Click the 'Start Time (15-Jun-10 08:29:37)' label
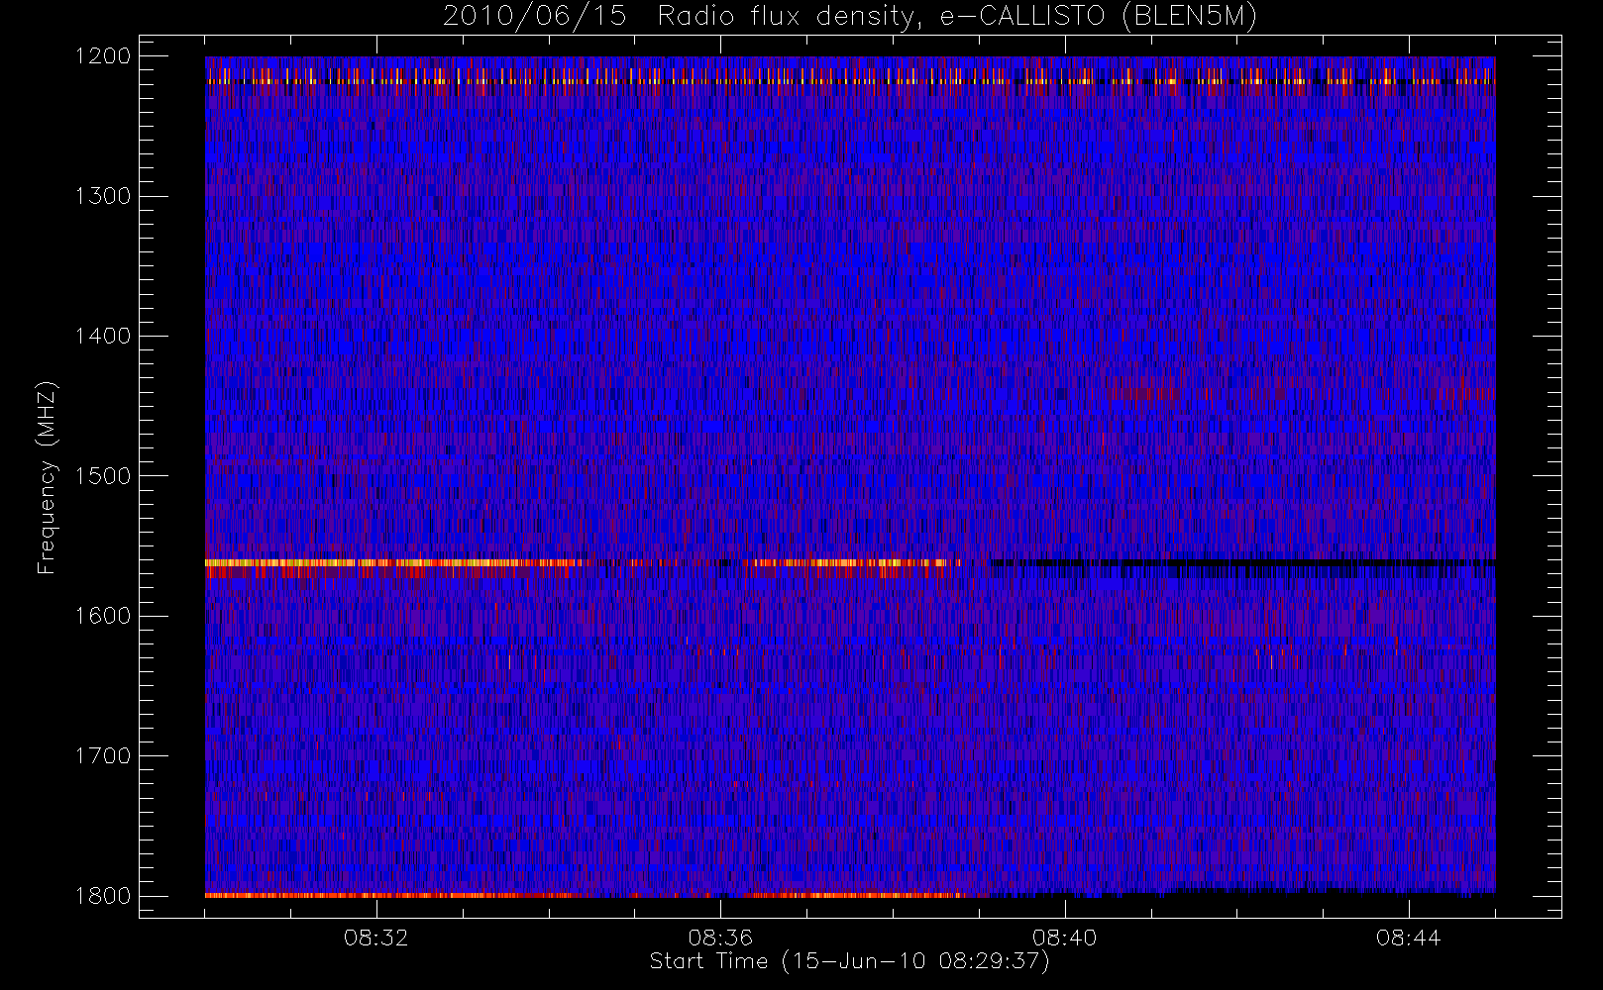Screen dimensions: 1603x990 [x=849, y=961]
